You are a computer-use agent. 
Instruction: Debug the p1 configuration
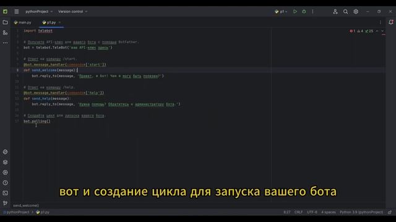click(x=304, y=12)
